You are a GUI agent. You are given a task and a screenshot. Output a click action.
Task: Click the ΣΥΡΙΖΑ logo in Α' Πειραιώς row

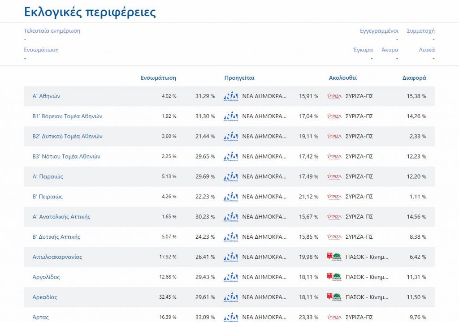tap(334, 176)
